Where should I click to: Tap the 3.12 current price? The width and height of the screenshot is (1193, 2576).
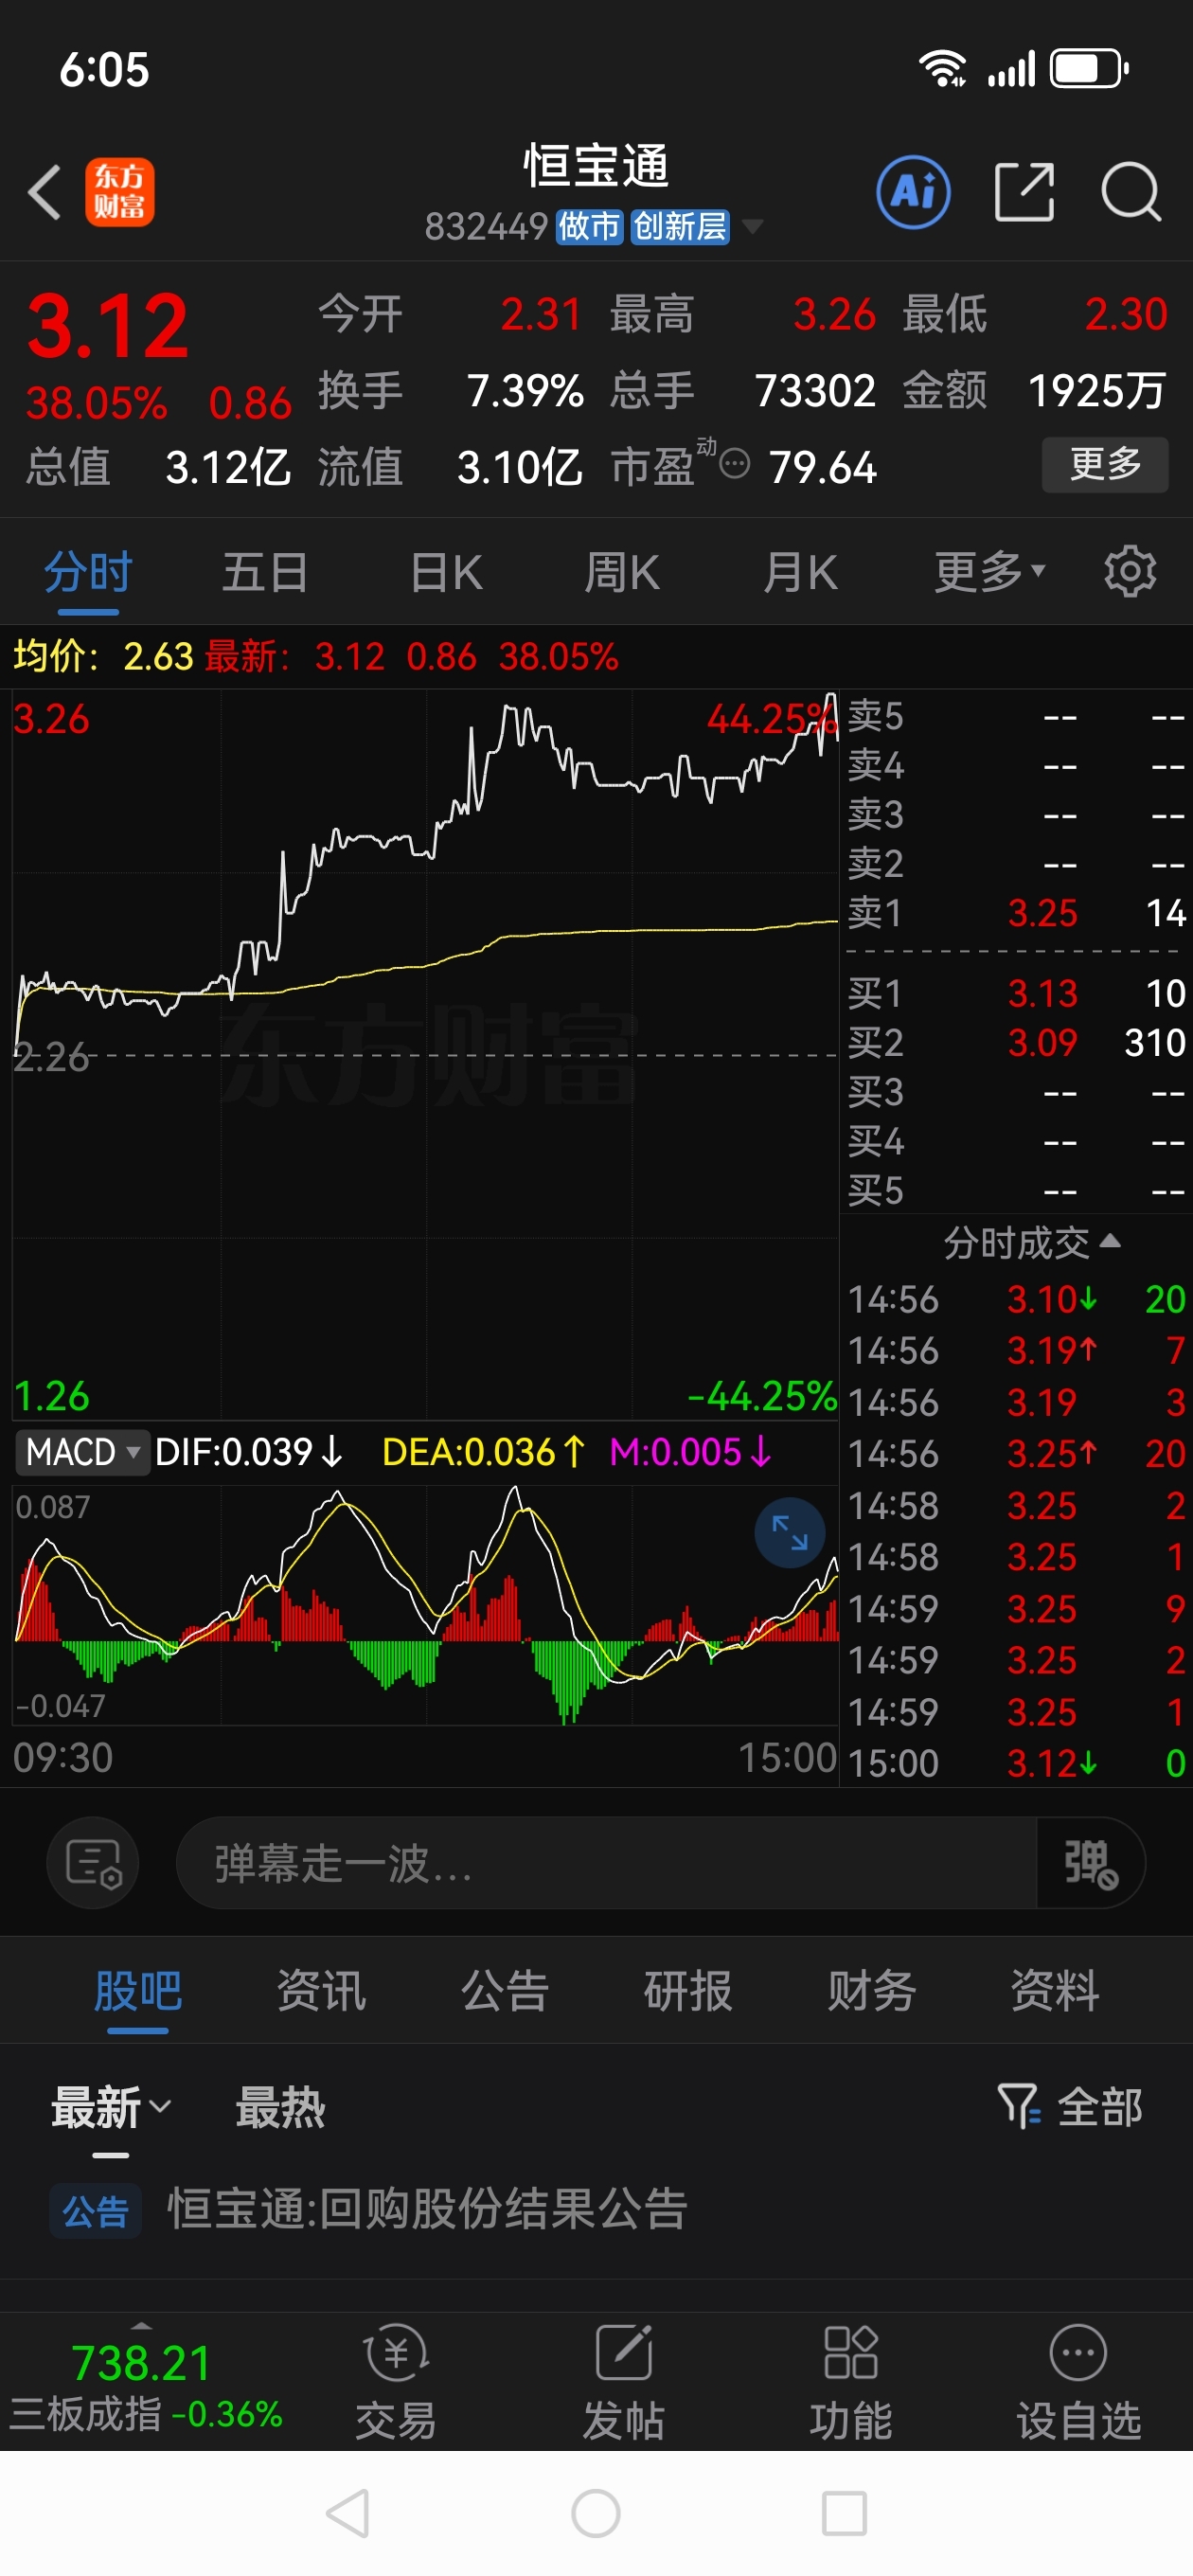click(x=108, y=326)
